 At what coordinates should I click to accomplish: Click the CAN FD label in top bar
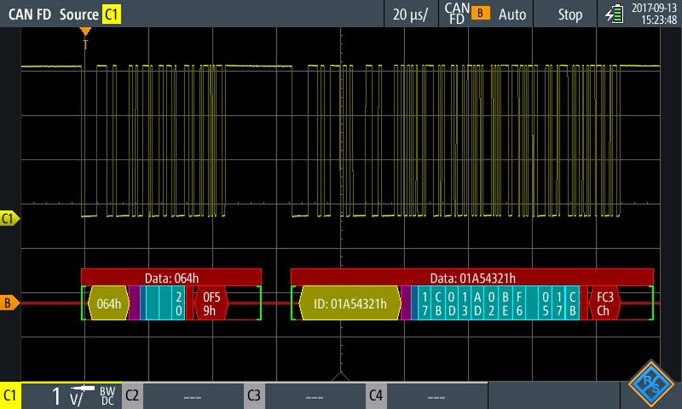(x=30, y=14)
